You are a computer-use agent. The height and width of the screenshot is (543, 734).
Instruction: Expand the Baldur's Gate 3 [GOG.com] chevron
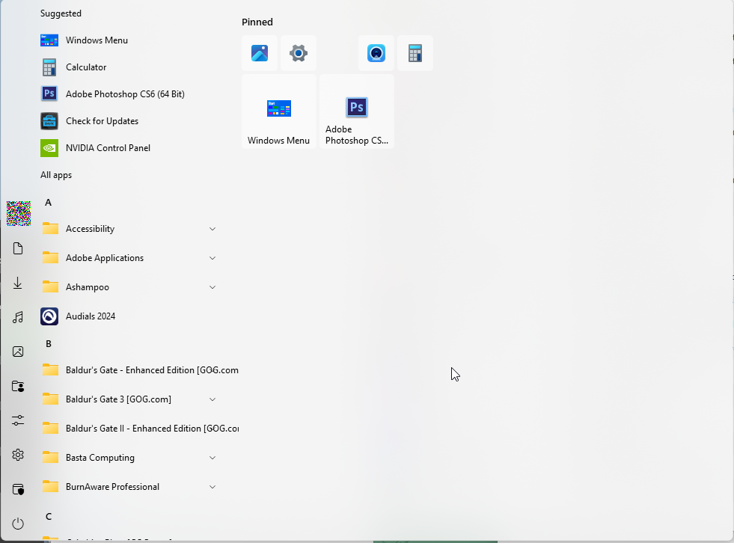pos(212,399)
